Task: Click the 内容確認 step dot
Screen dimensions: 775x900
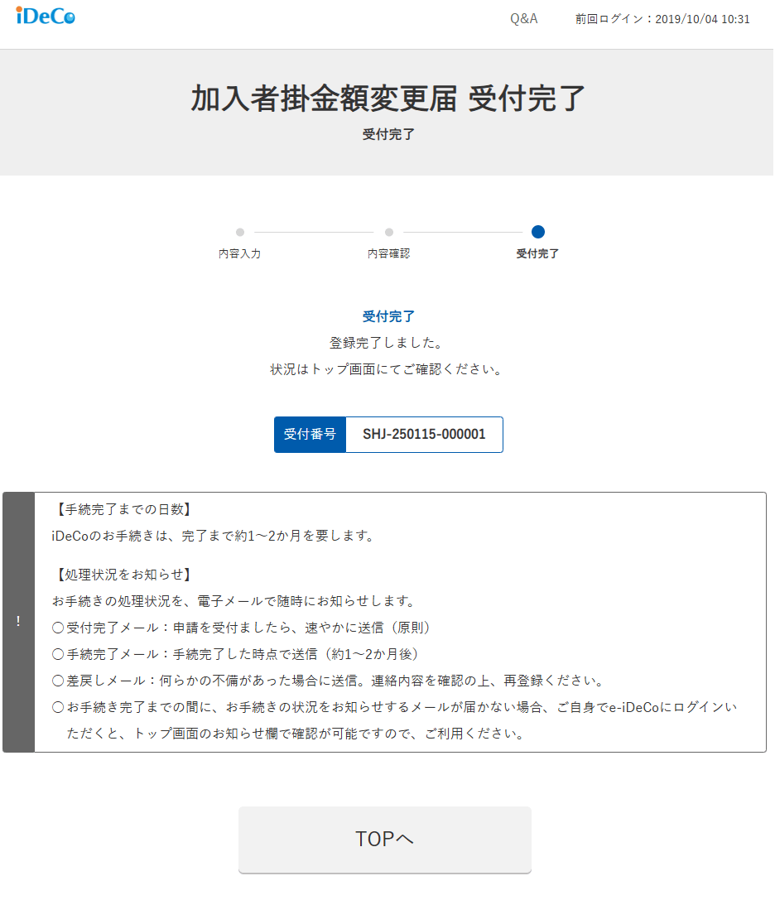Action: point(389,233)
